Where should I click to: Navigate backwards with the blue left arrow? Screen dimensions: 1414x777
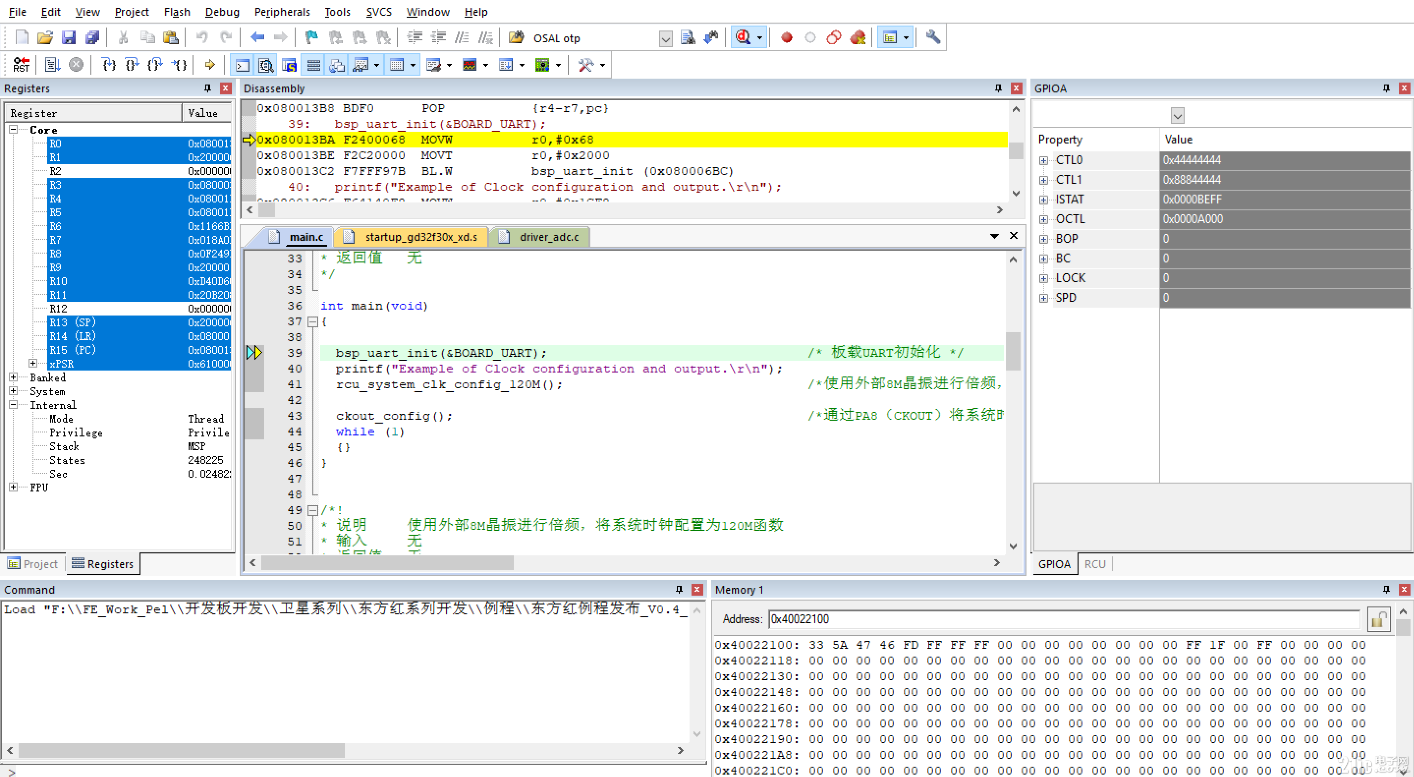(257, 37)
